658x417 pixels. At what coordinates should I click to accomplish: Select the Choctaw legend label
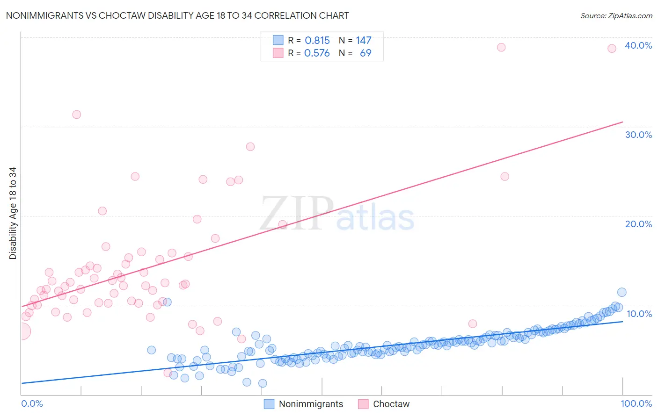click(391, 404)
